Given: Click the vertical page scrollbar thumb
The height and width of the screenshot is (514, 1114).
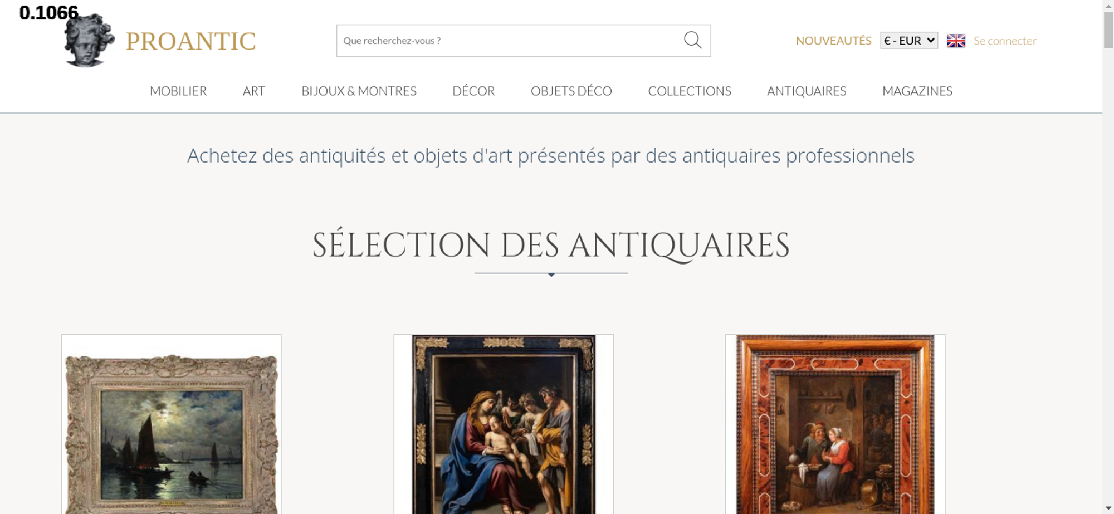Looking at the screenshot, I should click(x=1108, y=30).
